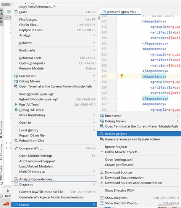Click the Diagrams icon in left menu

click(x=16, y=184)
